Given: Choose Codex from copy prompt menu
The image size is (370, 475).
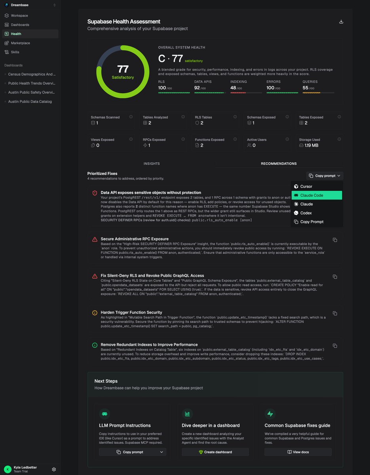Looking at the screenshot, I should pos(317,213).
